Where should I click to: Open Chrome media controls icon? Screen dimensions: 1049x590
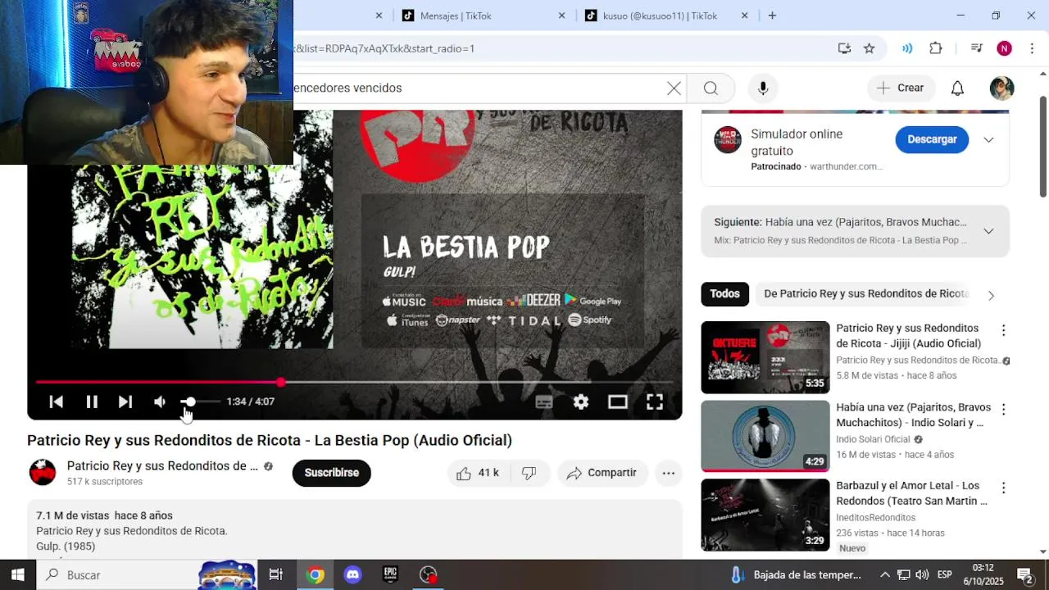click(x=976, y=48)
